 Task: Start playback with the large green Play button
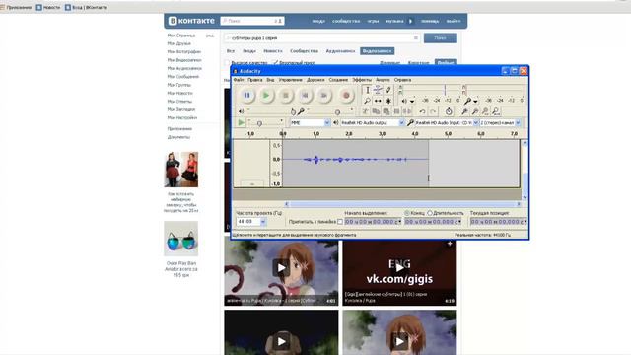click(266, 96)
